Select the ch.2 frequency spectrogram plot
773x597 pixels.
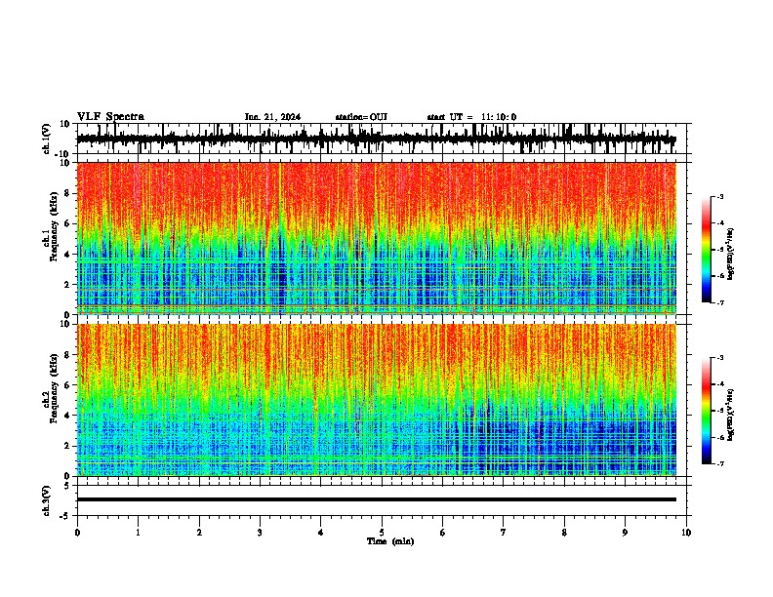pos(377,400)
